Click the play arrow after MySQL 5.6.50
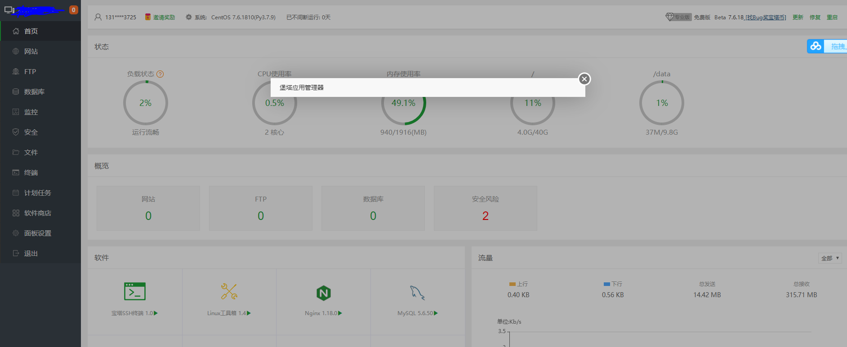The height and width of the screenshot is (347, 847). tap(436, 313)
